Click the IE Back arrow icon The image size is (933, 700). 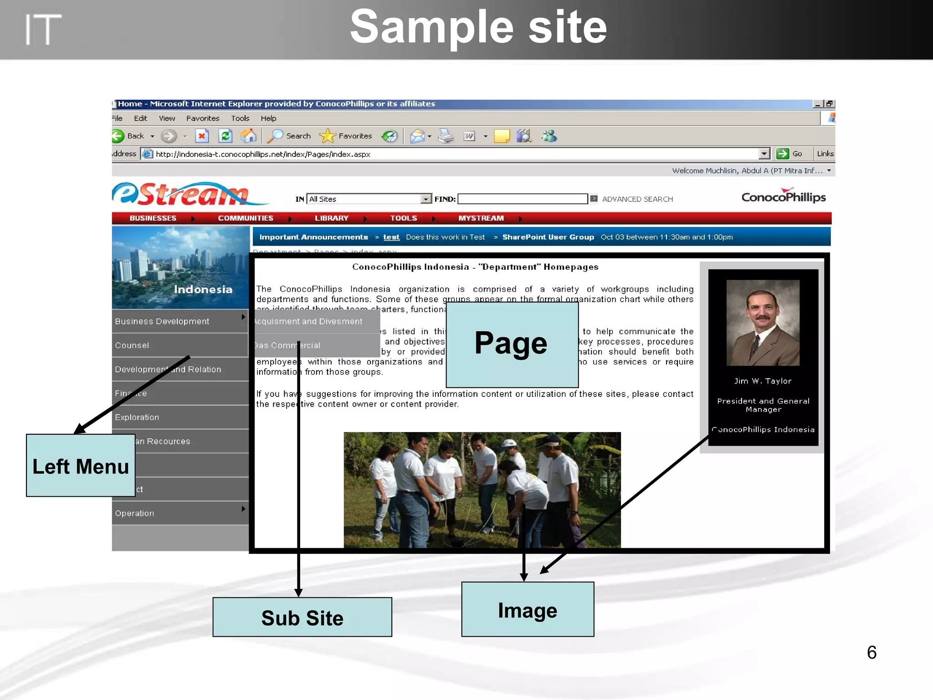point(118,136)
